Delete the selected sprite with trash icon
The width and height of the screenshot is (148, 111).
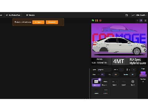[x=100, y=80]
